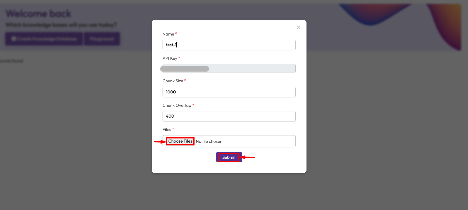Click the Name input field containing test-1
Screen dimensions: 468x210
229,45
